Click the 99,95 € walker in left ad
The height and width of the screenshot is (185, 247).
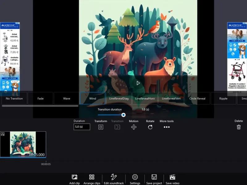click(x=10, y=60)
